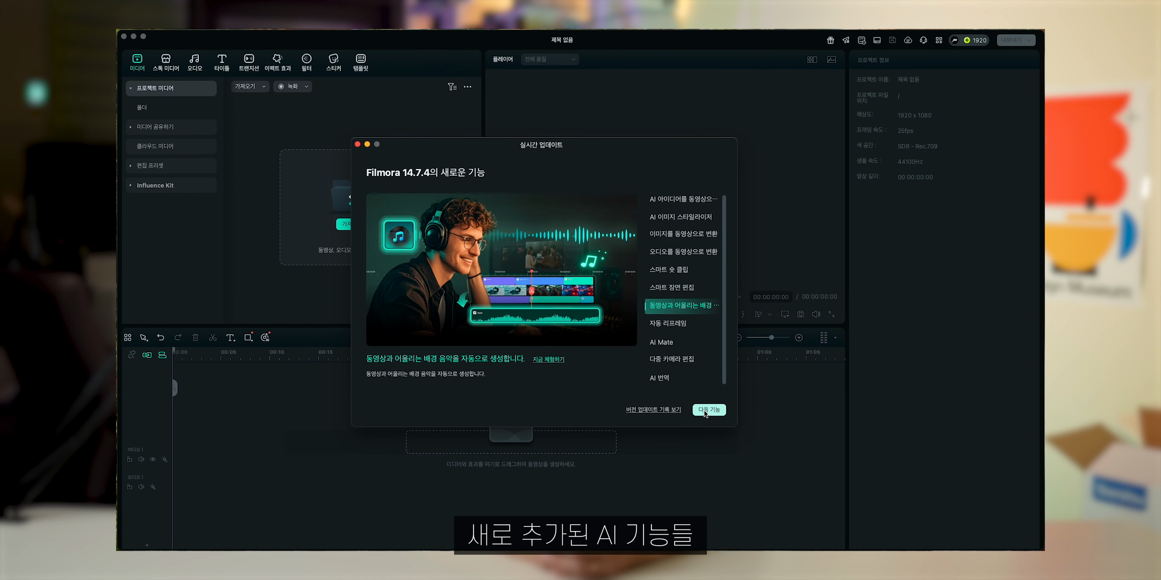Click the track add icon on 오디오 1

[x=130, y=487]
